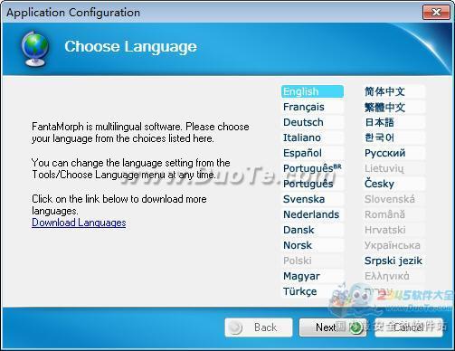Viewport: 455px width, 351px height.
Task: Choose Korean 한국어
Action: click(393, 138)
